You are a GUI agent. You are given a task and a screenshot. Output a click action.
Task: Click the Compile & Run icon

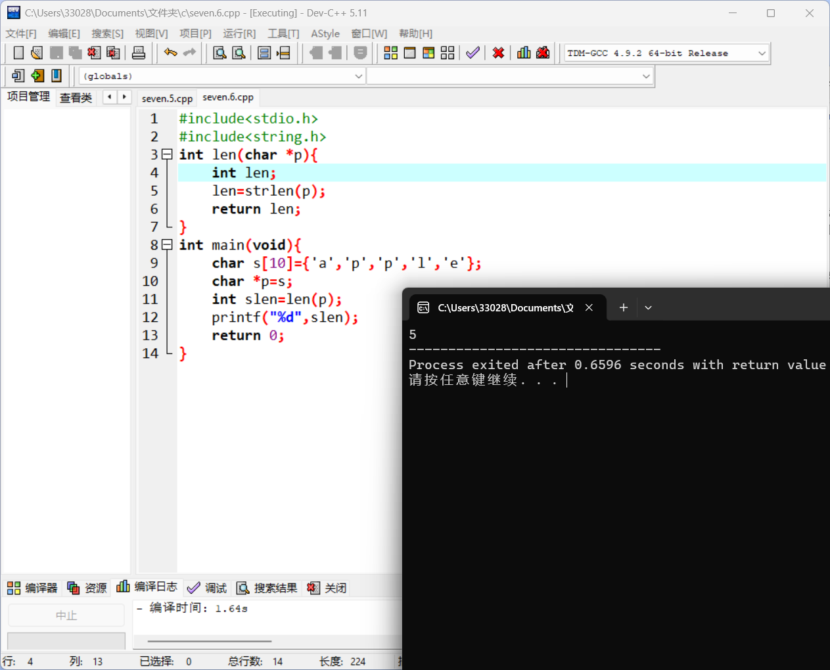click(428, 53)
